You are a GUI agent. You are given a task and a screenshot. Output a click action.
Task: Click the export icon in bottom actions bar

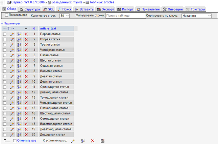(103, 141)
